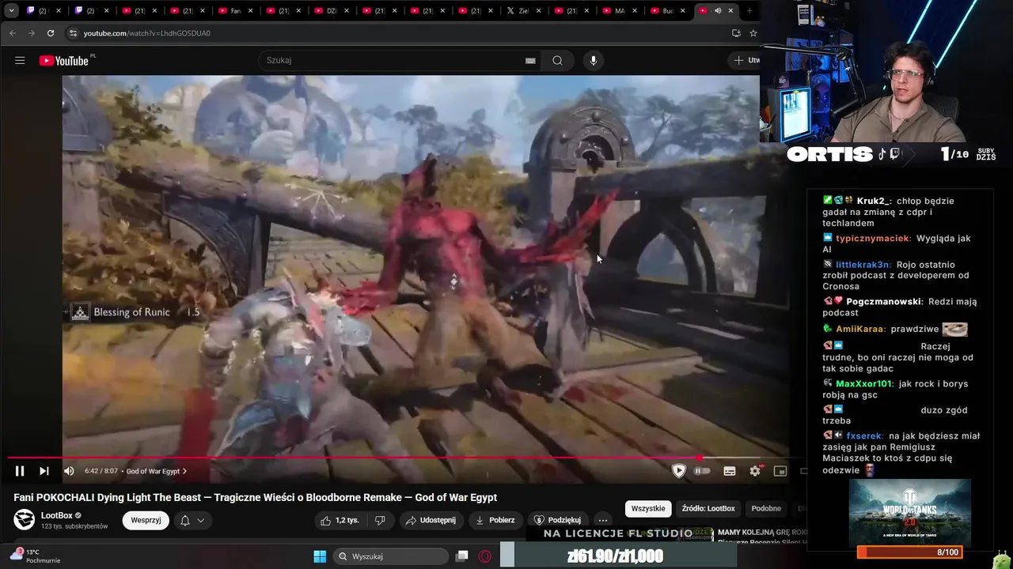
Task: Toggle subtitles in the video player
Action: coord(730,471)
